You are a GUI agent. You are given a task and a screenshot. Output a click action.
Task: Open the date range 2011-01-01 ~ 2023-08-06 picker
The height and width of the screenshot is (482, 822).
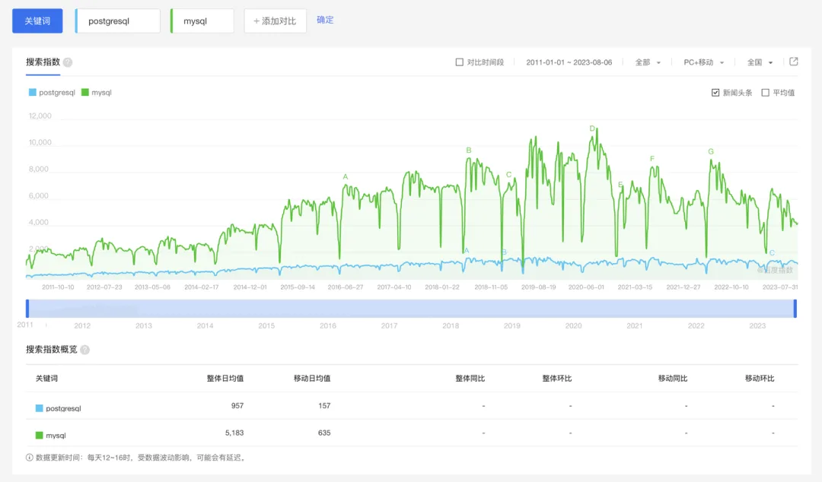pyautogui.click(x=569, y=62)
